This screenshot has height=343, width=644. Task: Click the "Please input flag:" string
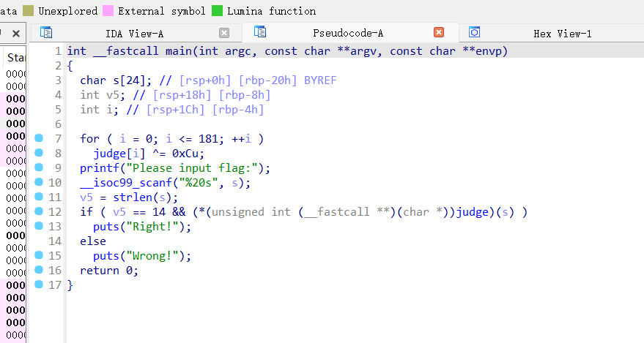[x=191, y=168]
